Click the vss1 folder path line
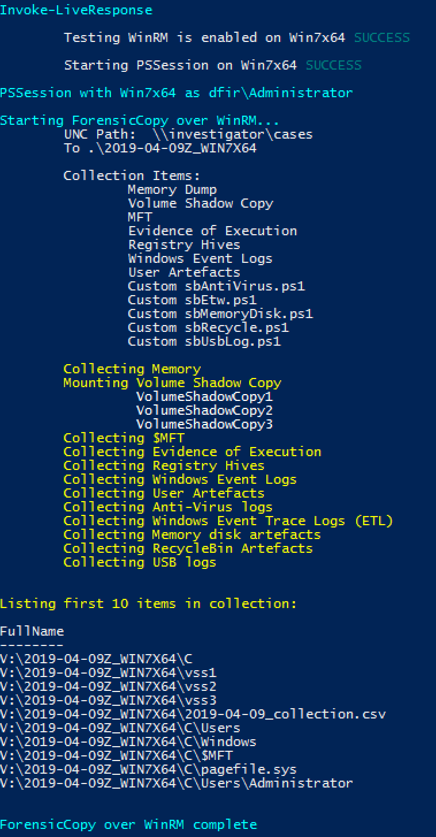The image size is (436, 837). 108,673
